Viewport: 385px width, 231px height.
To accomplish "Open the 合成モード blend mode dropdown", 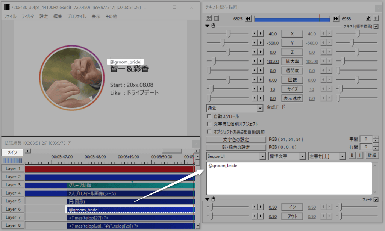I will (235, 108).
